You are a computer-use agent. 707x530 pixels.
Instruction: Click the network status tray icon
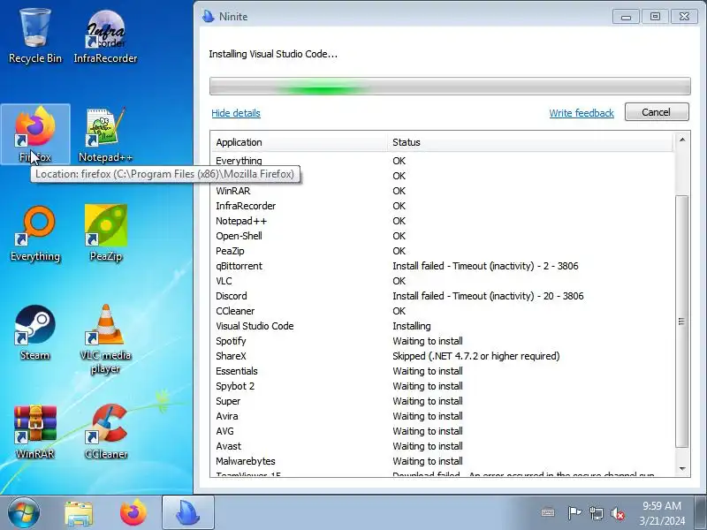pos(596,513)
